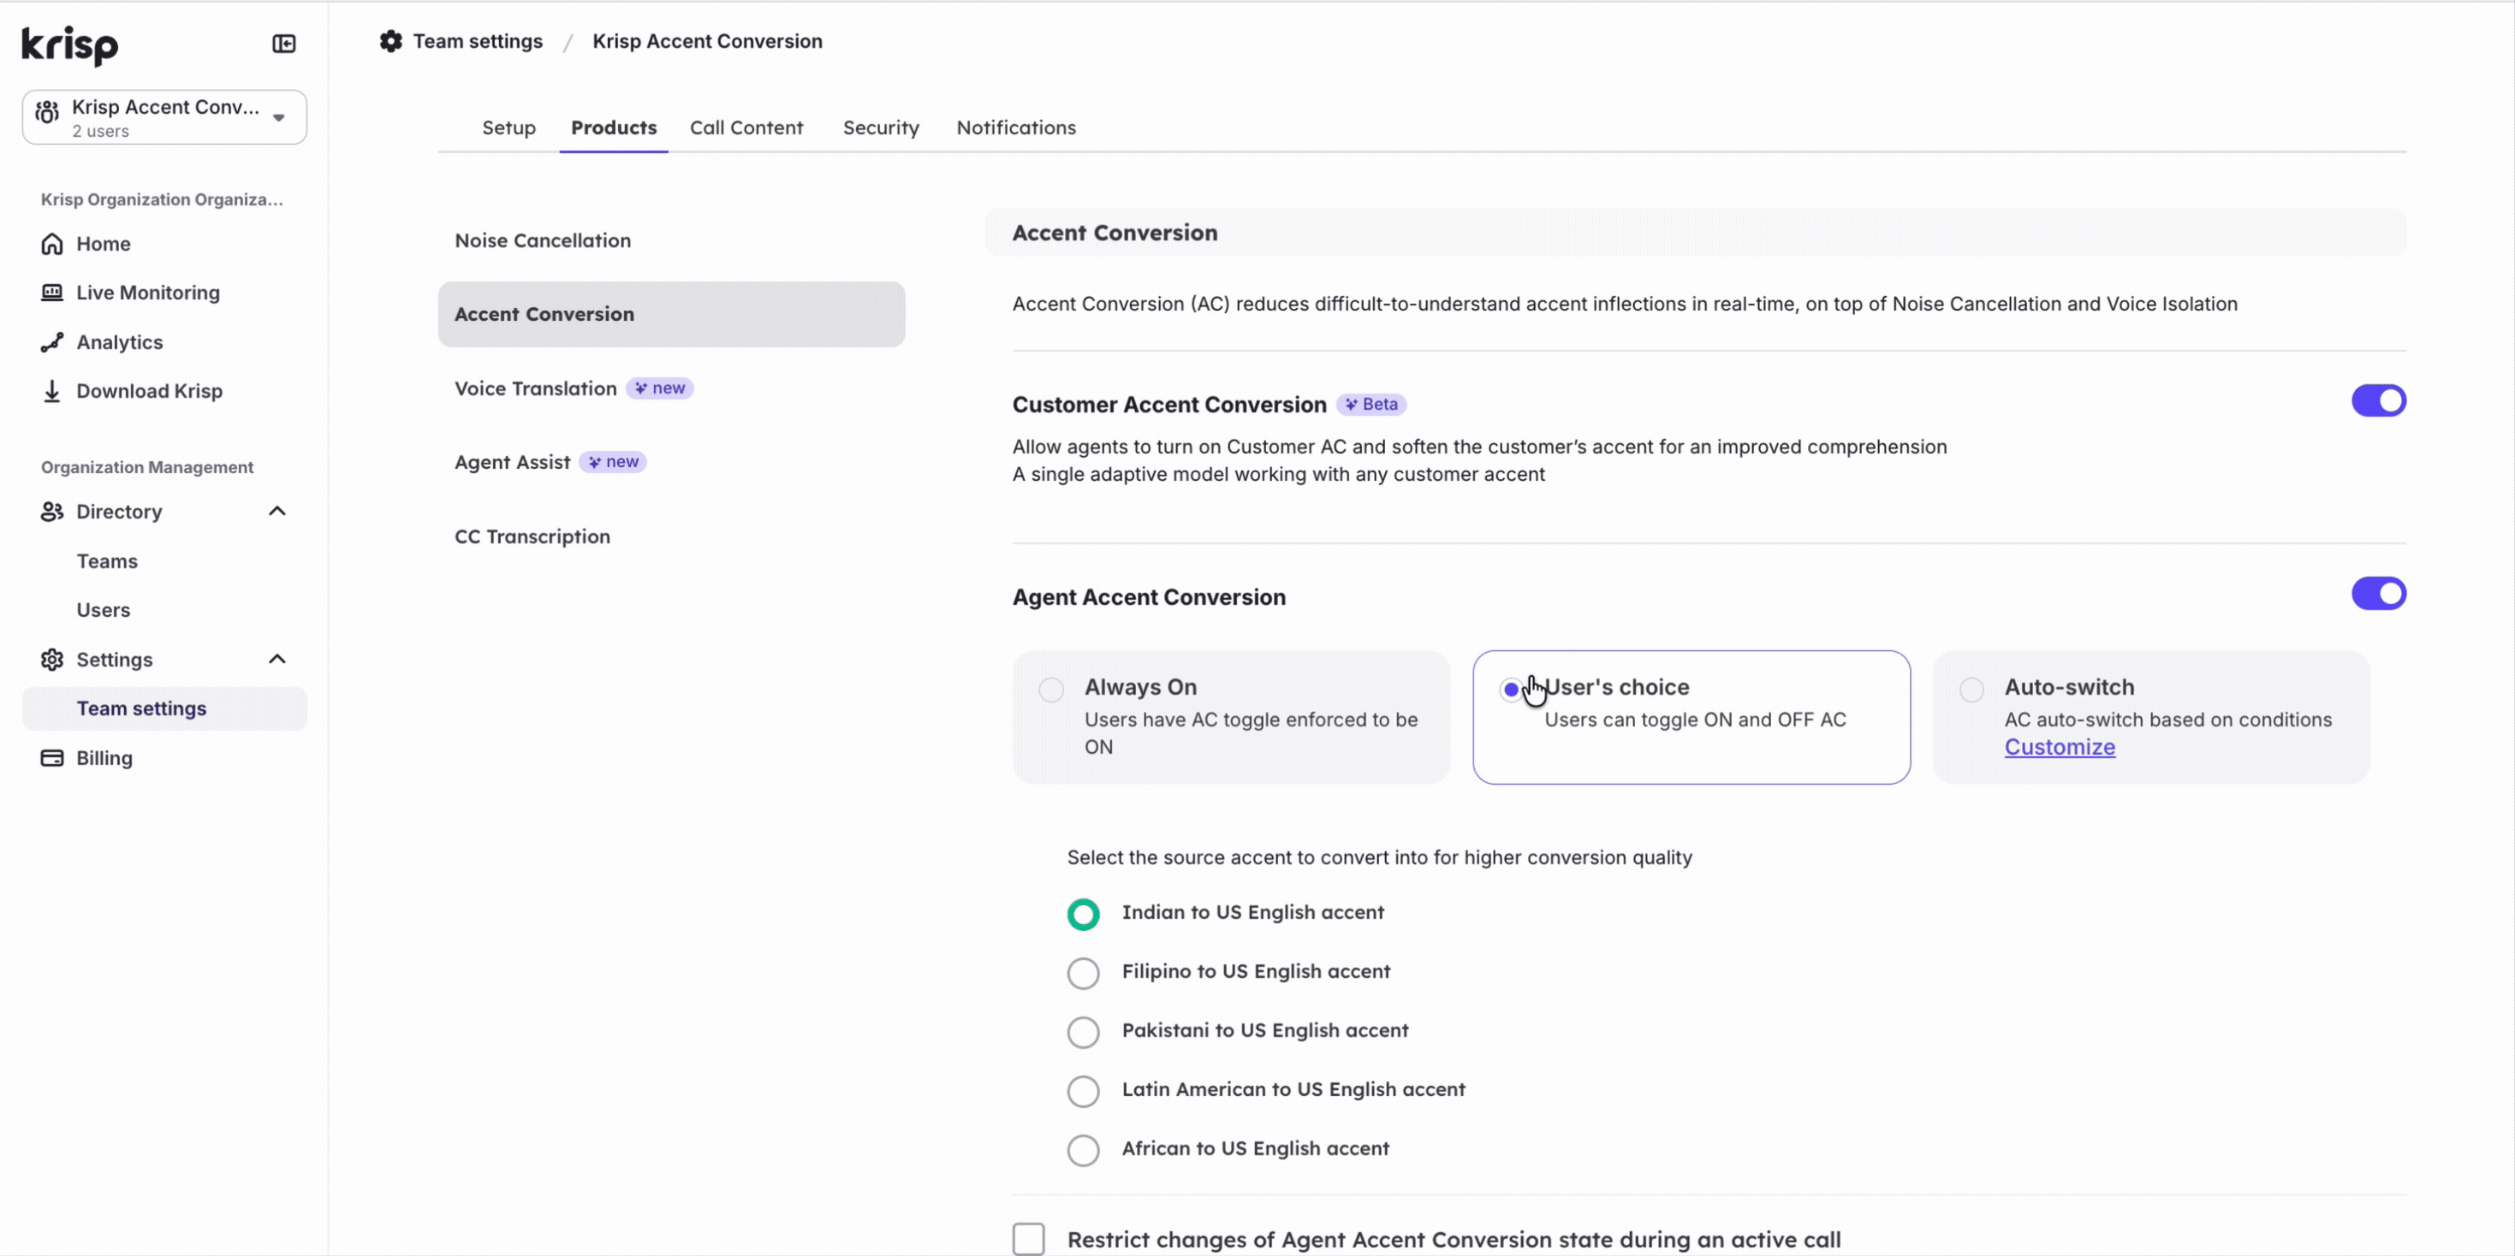
Task: Click the Download Krisp arrow icon
Action: [x=51, y=391]
